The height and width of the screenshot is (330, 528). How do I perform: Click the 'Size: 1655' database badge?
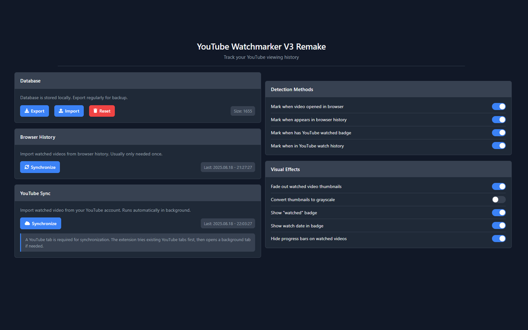coord(243,111)
